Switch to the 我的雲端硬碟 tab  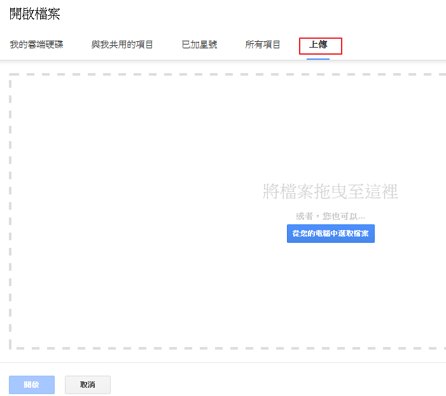pyautogui.click(x=36, y=44)
